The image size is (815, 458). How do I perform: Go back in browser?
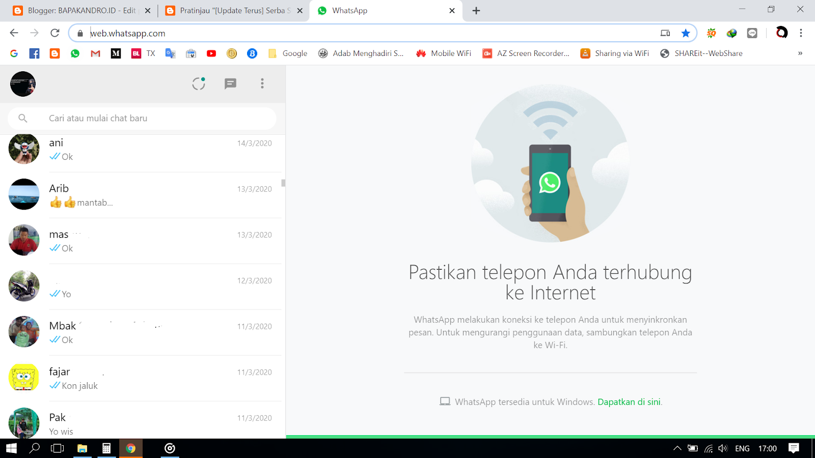tap(14, 33)
